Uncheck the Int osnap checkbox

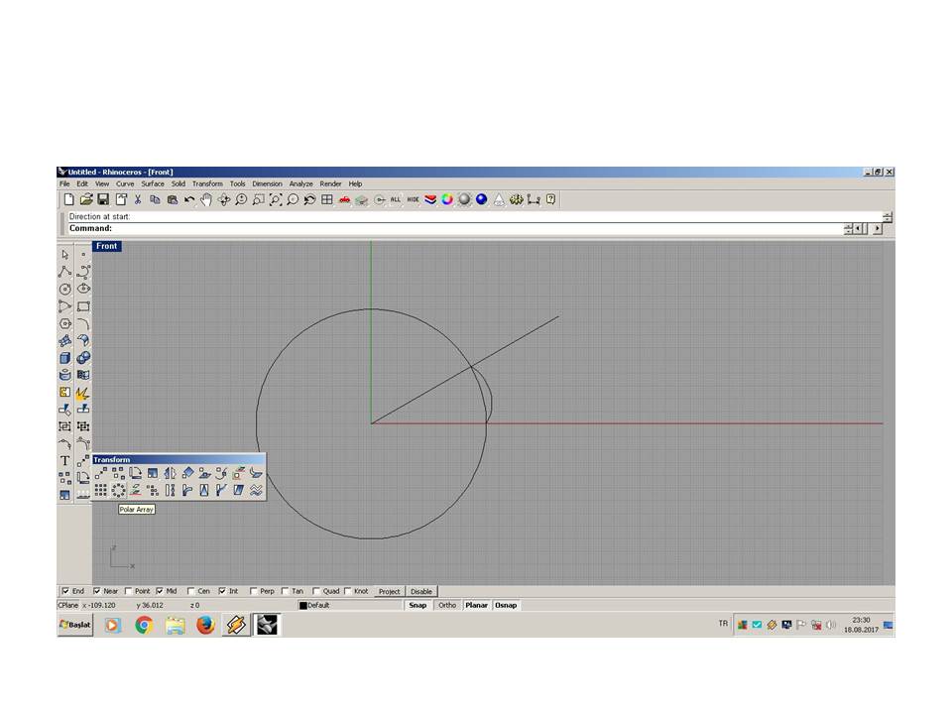(x=222, y=591)
